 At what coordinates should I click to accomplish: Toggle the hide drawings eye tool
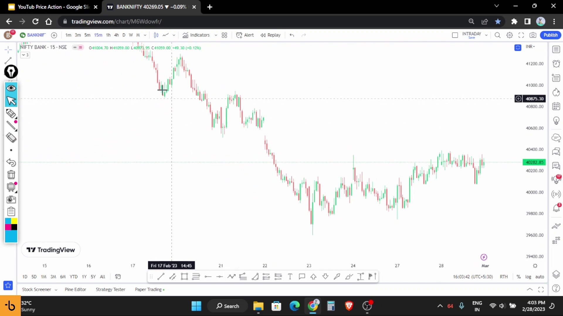(11, 88)
